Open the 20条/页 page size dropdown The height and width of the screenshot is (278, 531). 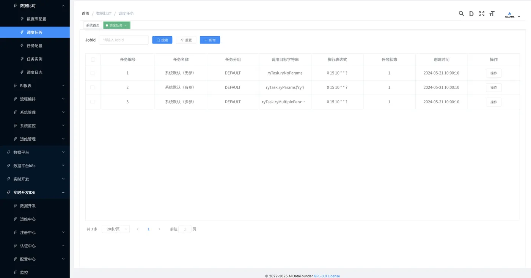116,229
